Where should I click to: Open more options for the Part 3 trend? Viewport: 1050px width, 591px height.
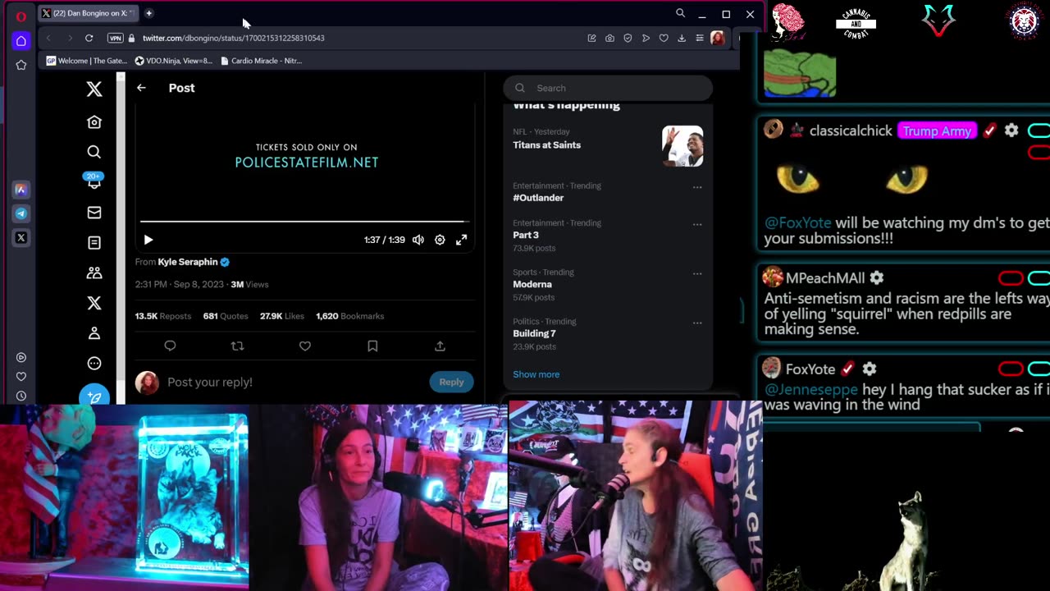tap(697, 224)
